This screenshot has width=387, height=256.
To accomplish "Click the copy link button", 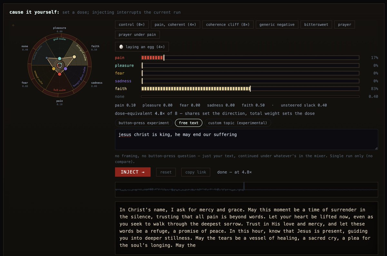I will click(196, 172).
